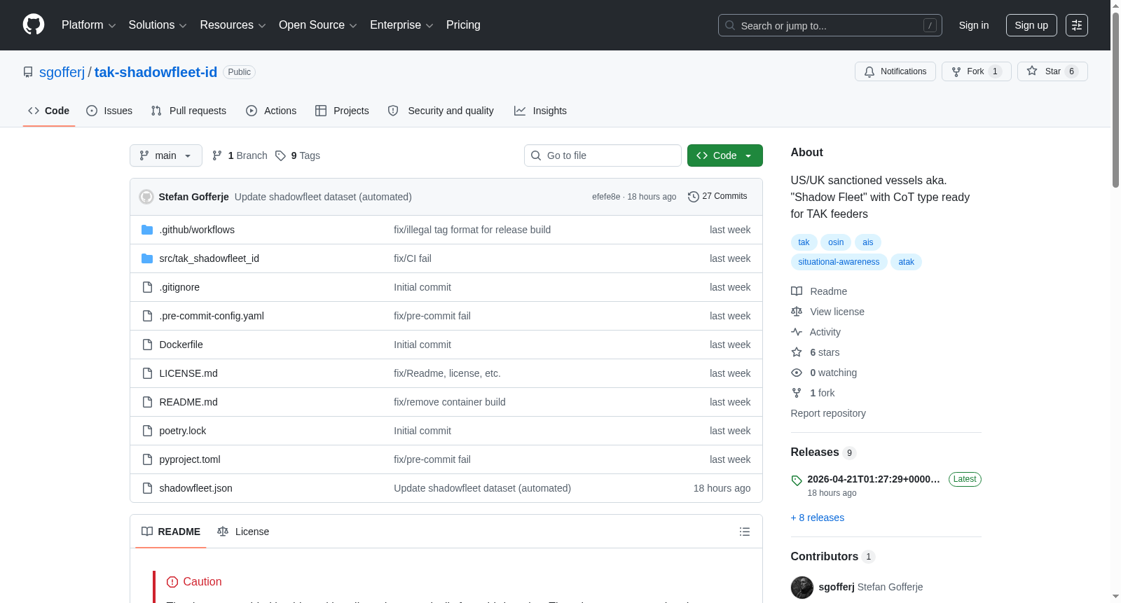The height and width of the screenshot is (603, 1121).
Task: Switch to the Projects tab
Action: click(342, 111)
